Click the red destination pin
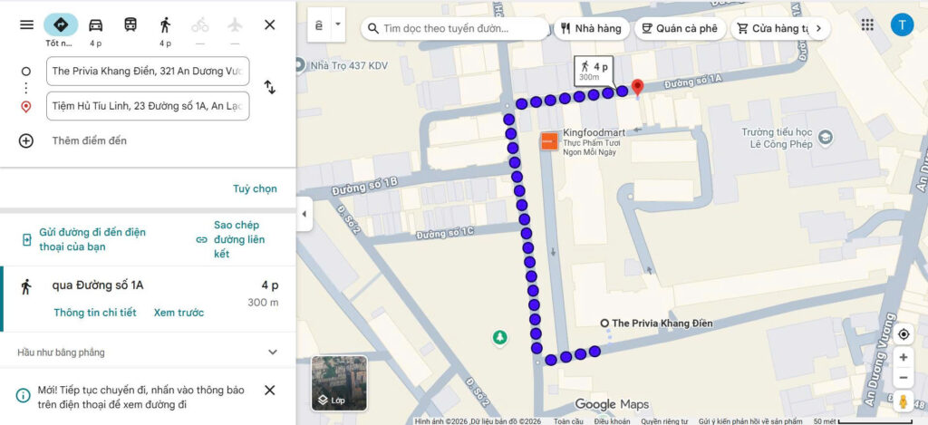Viewport: 928px width, 425px height. pos(637,87)
